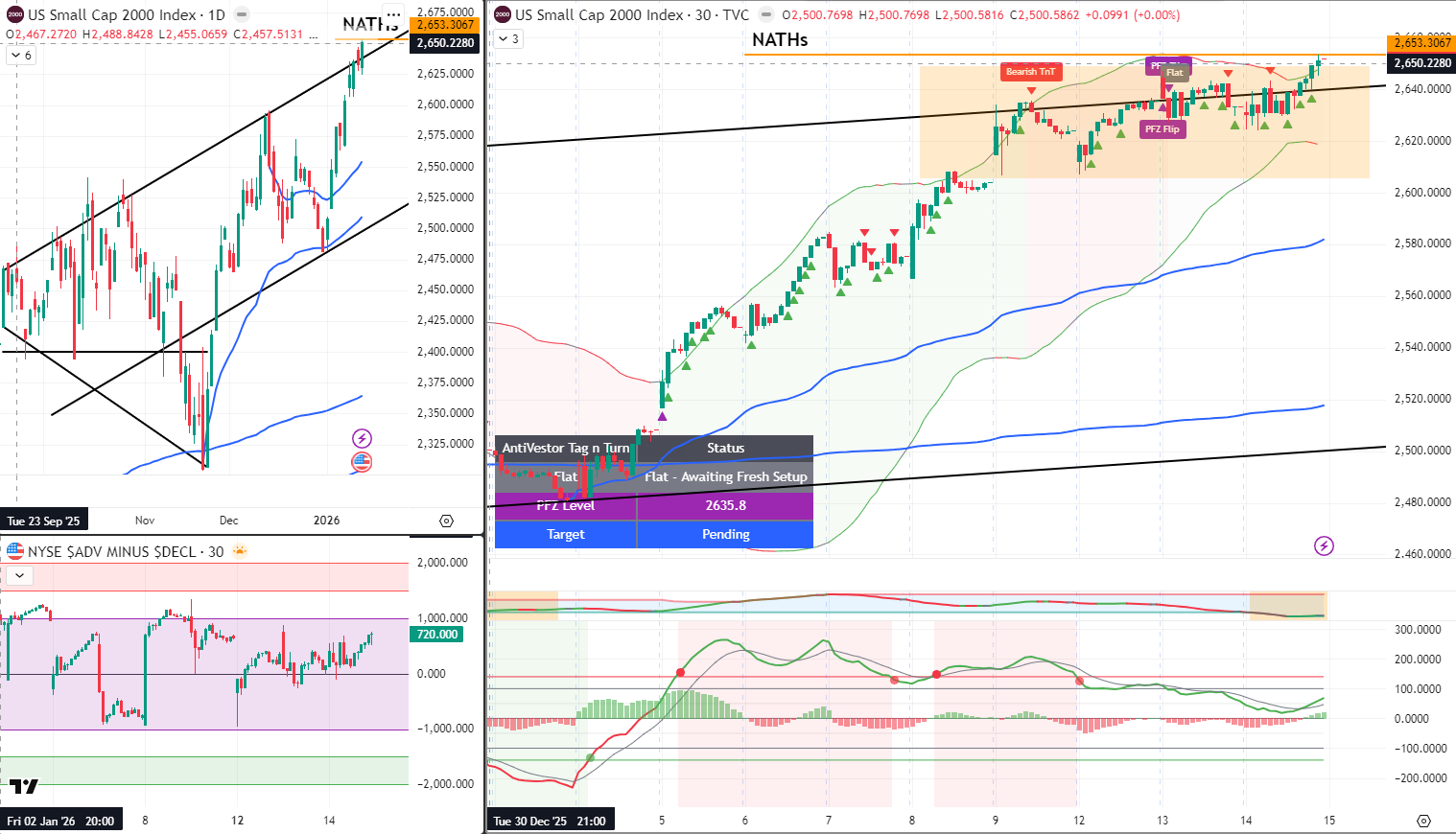Click the PFZ Flip label

click(x=1162, y=128)
